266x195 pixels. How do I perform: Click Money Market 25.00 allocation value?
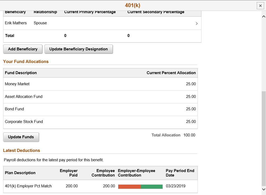pyautogui.click(x=191, y=84)
